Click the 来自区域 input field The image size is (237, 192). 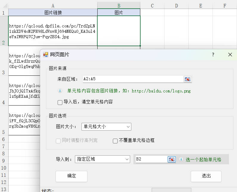[132, 79]
